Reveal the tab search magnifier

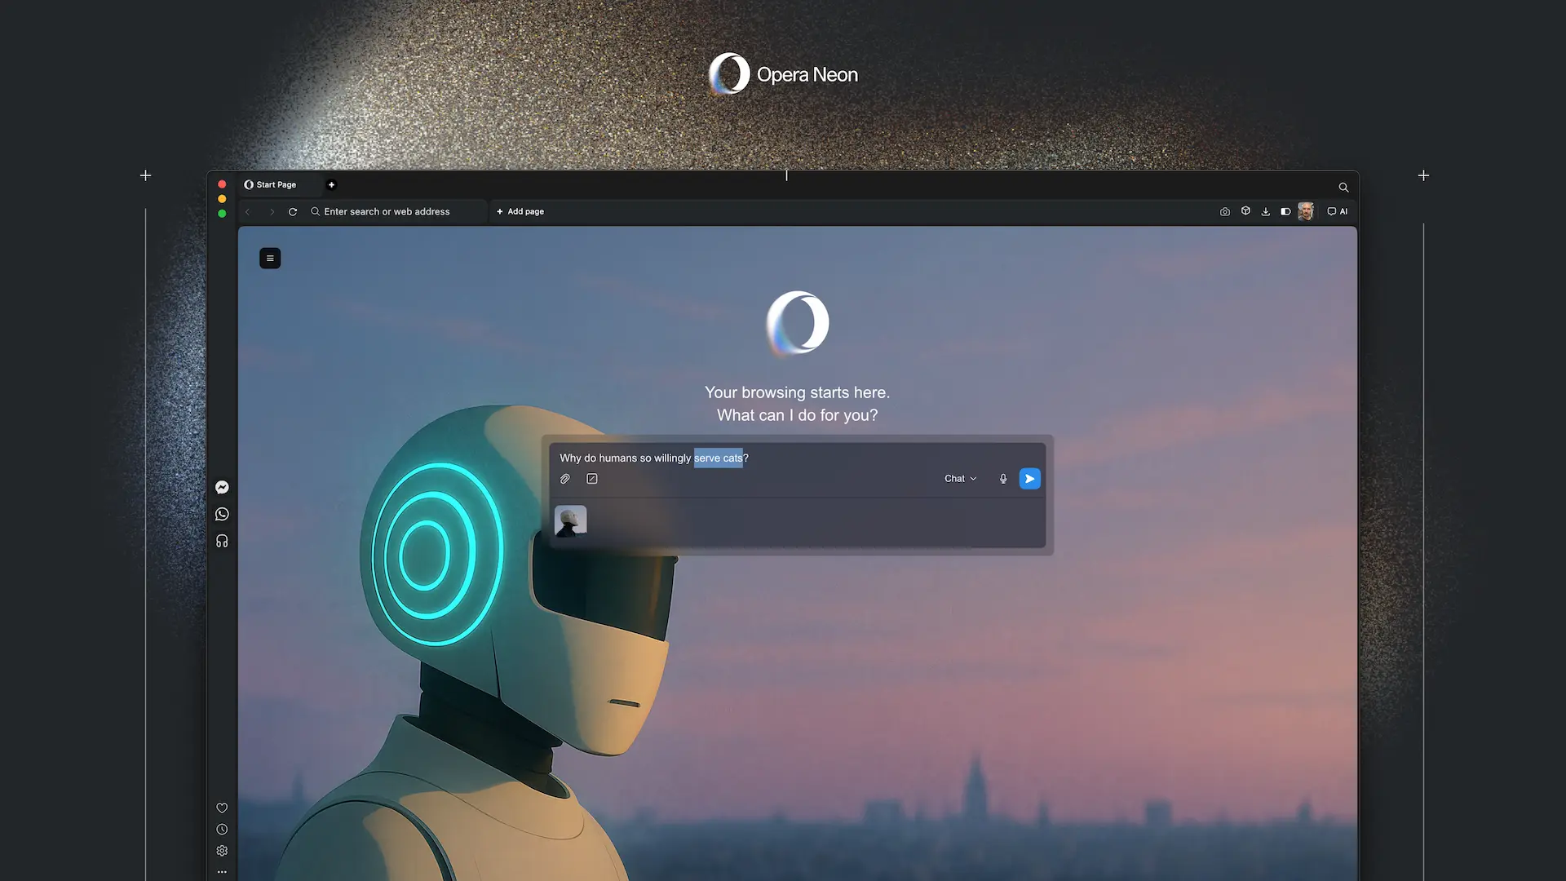[x=1343, y=187]
